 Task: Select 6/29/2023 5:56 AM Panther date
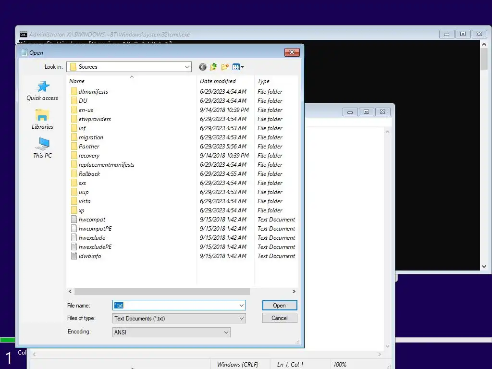pos(223,146)
